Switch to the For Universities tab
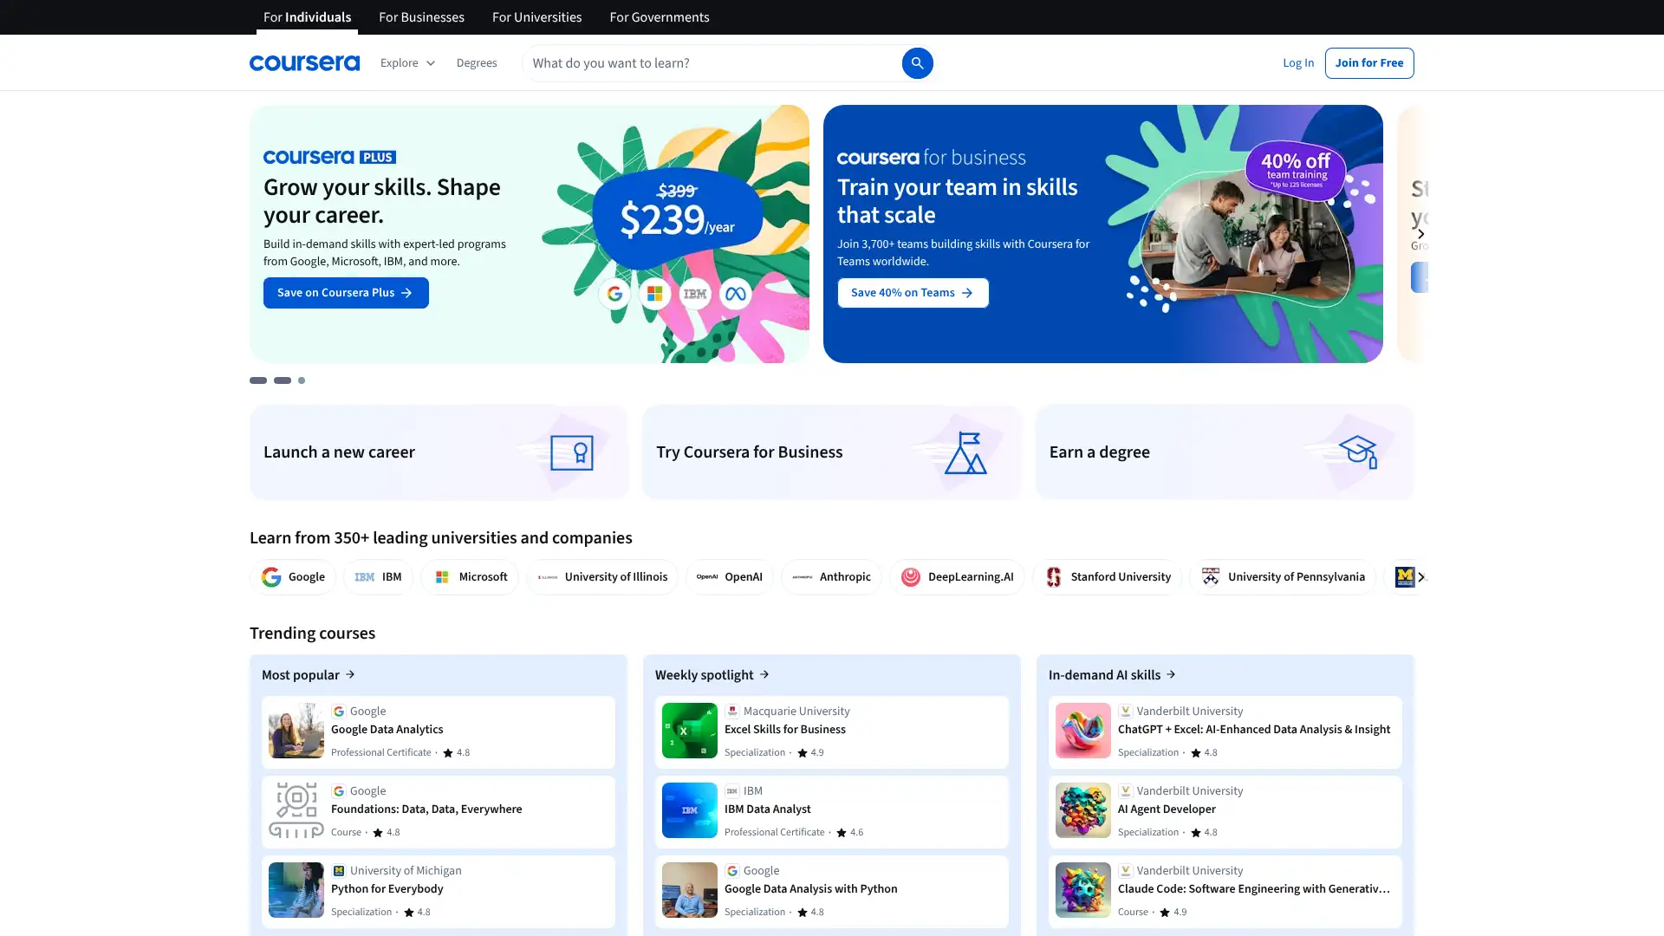Image resolution: width=1664 pixels, height=936 pixels. (x=536, y=17)
